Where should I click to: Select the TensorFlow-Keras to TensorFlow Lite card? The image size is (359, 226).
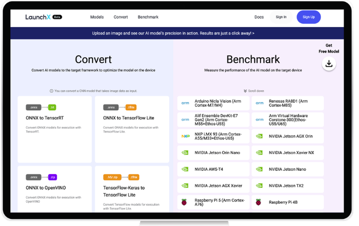pos(132,189)
